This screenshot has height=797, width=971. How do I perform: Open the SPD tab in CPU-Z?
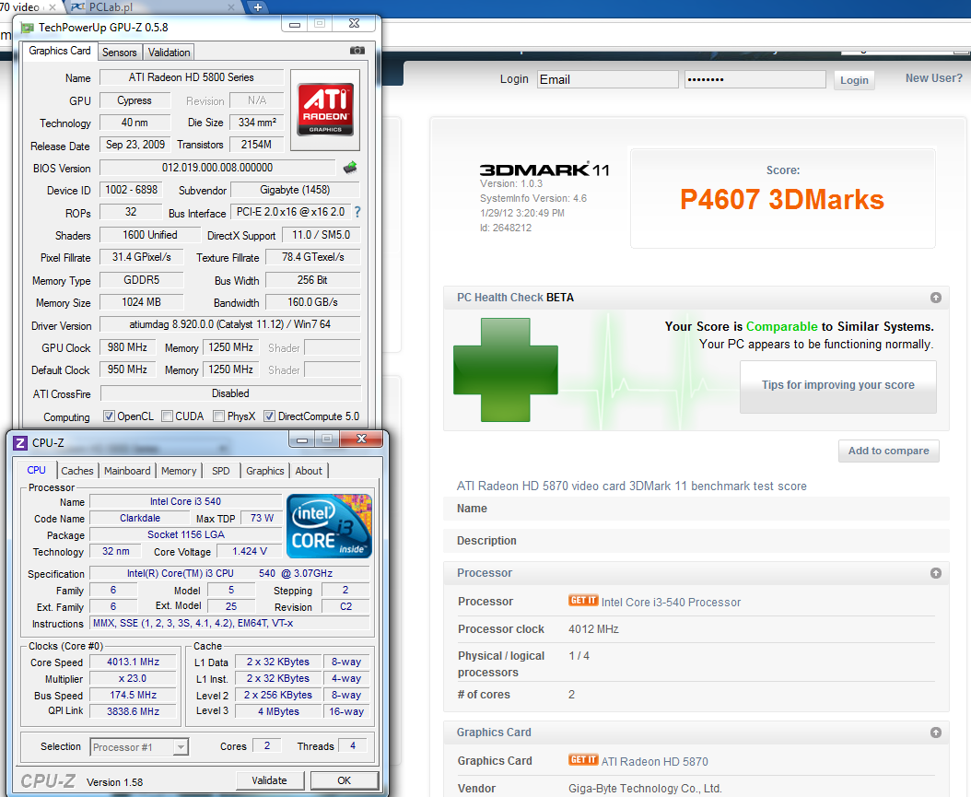coord(220,471)
